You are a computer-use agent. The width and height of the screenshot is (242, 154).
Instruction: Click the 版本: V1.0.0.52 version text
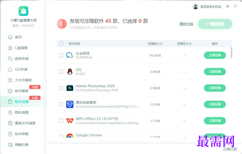pos(23,25)
